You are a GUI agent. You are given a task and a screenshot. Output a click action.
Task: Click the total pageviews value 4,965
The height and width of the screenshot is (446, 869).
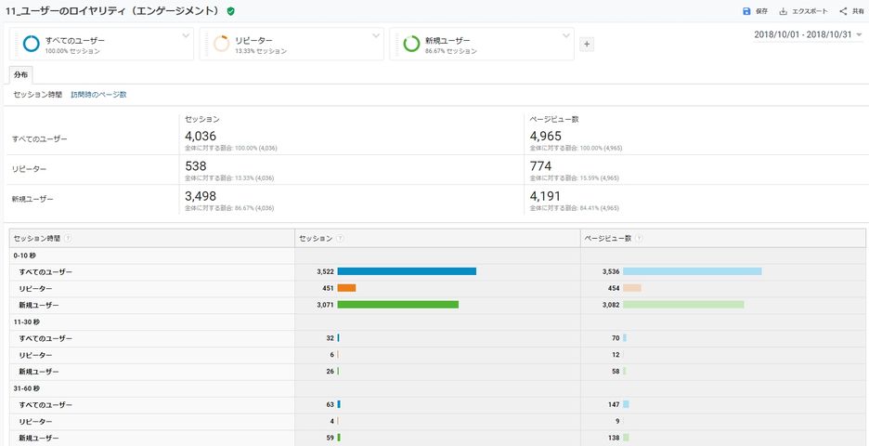tap(546, 136)
